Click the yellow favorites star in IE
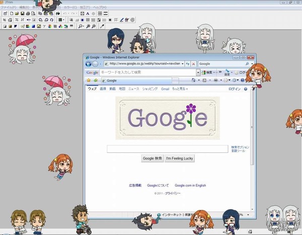This screenshot has width=302, height=235. 89,80
